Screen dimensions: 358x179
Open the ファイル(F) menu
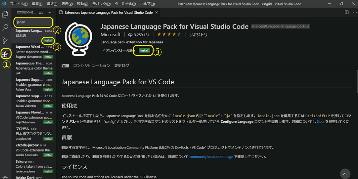19,4
